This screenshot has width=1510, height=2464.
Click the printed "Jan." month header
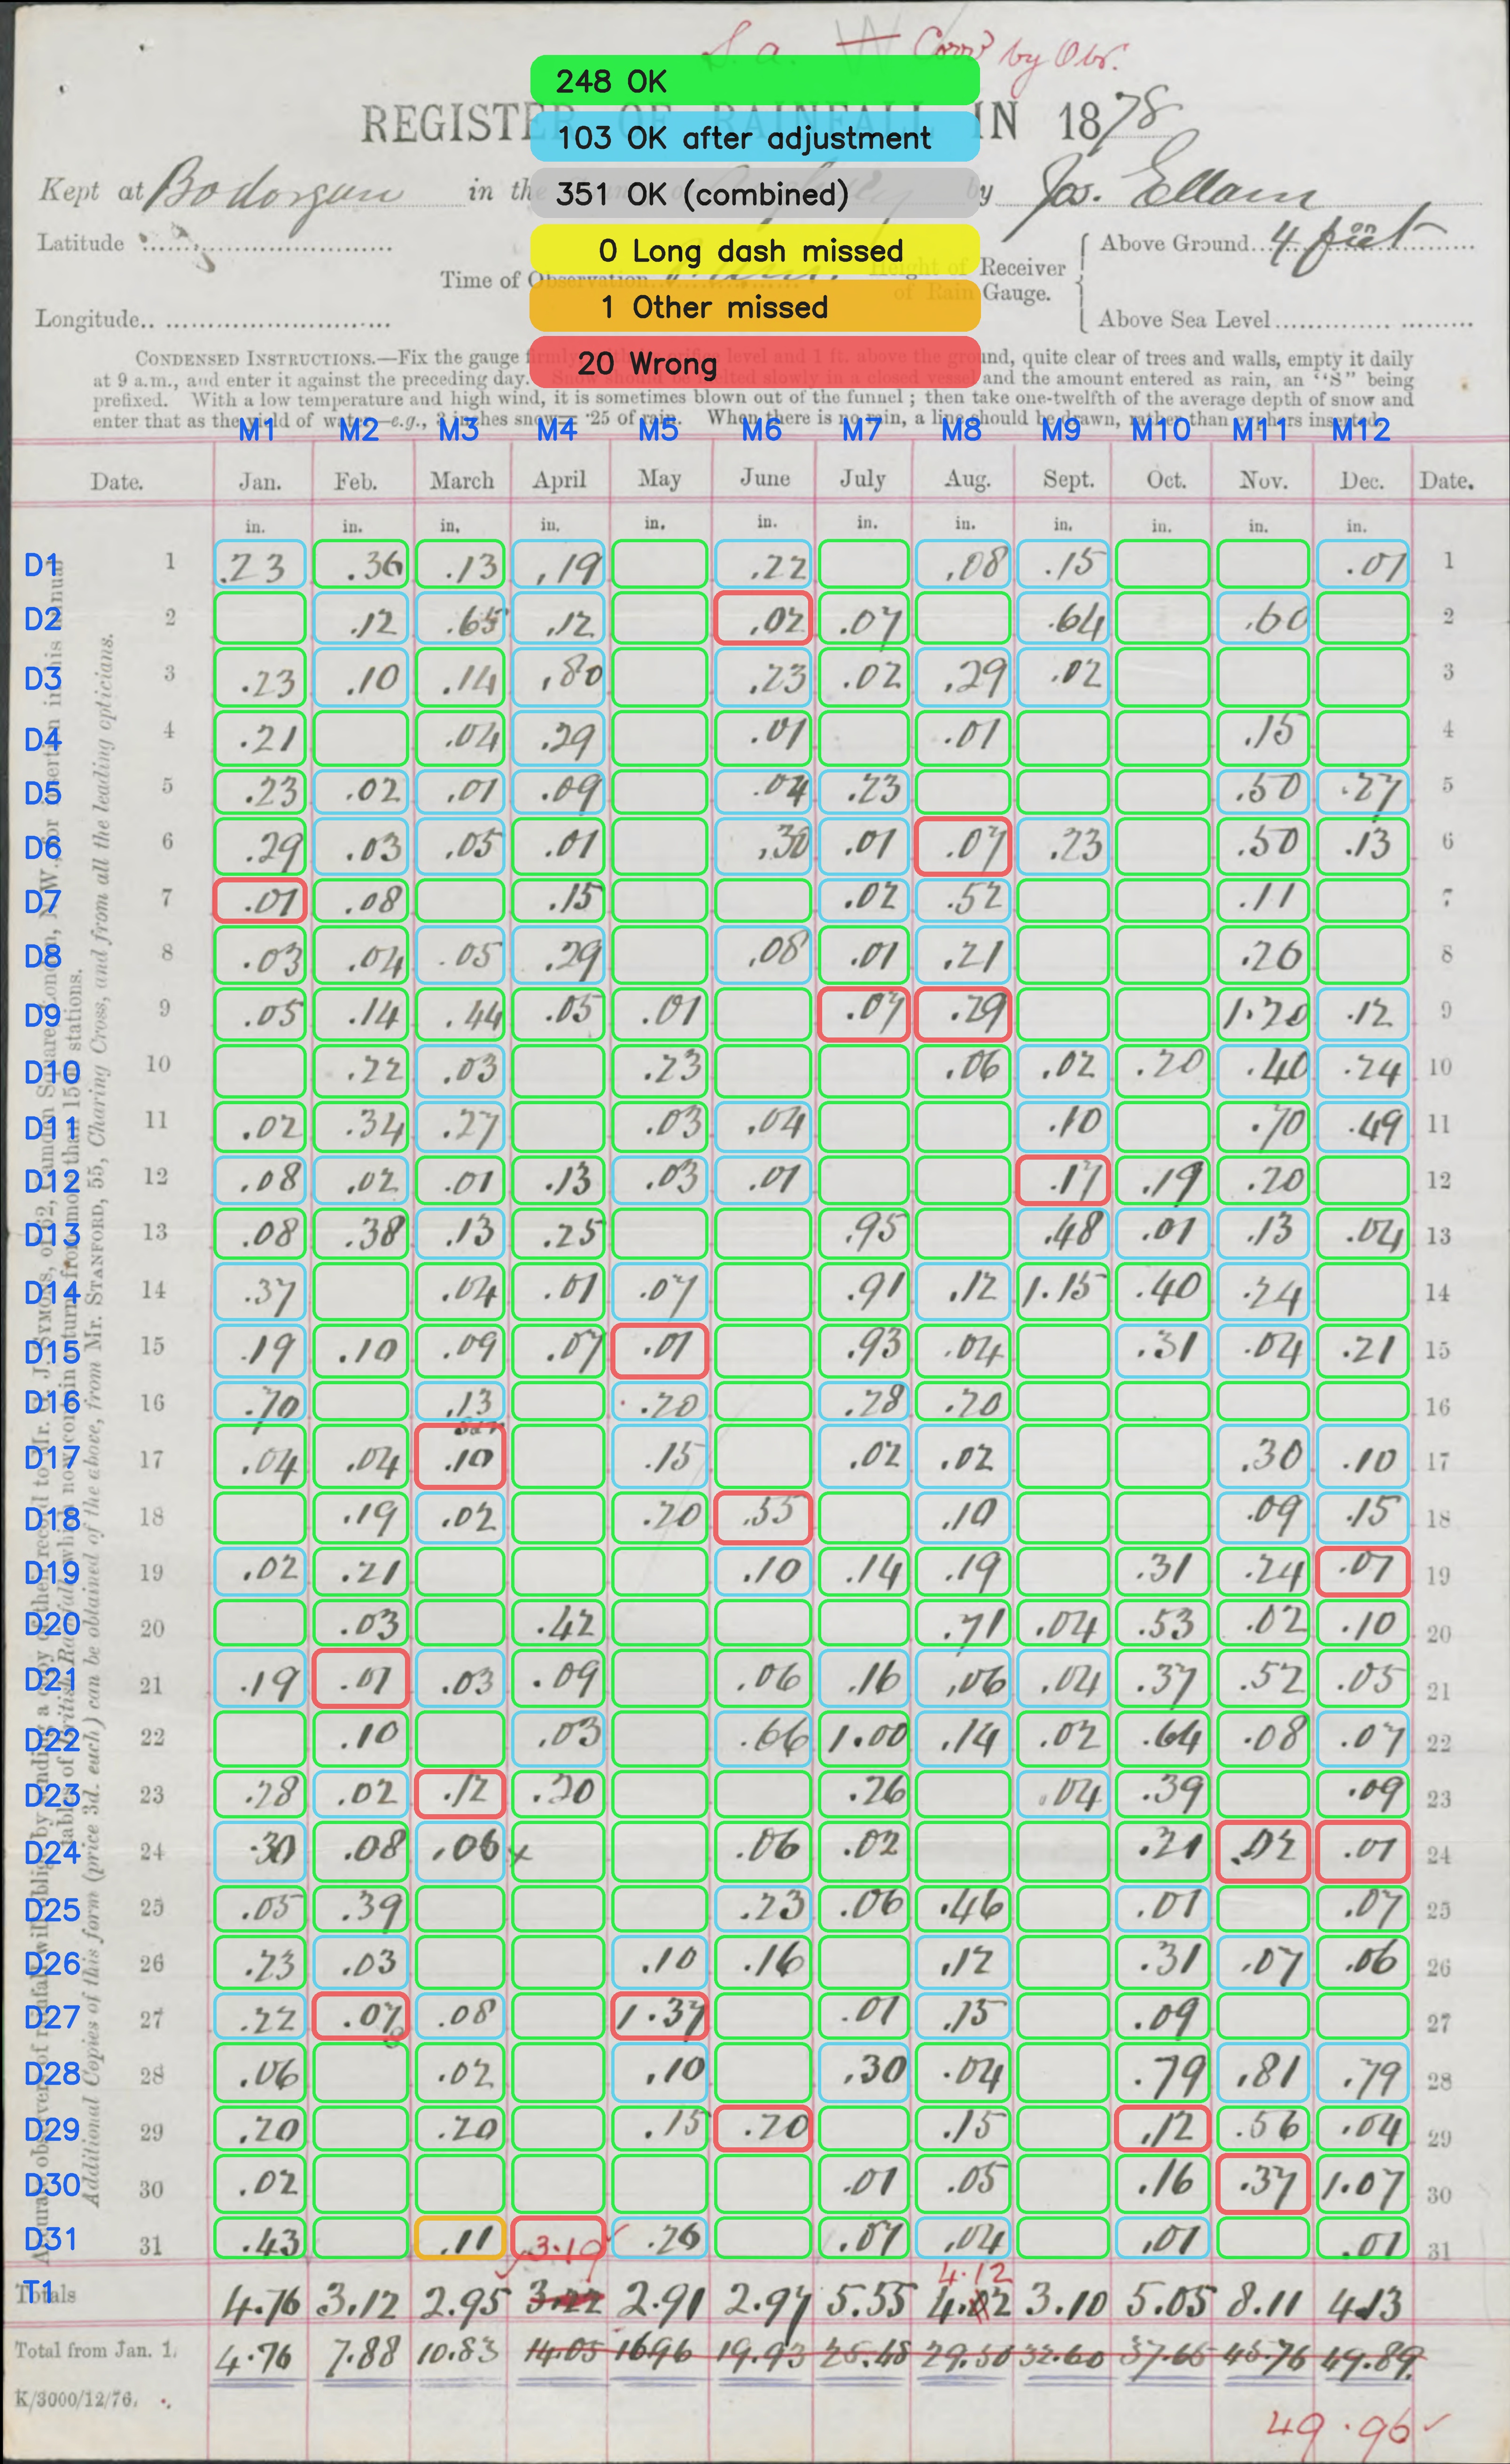(260, 482)
